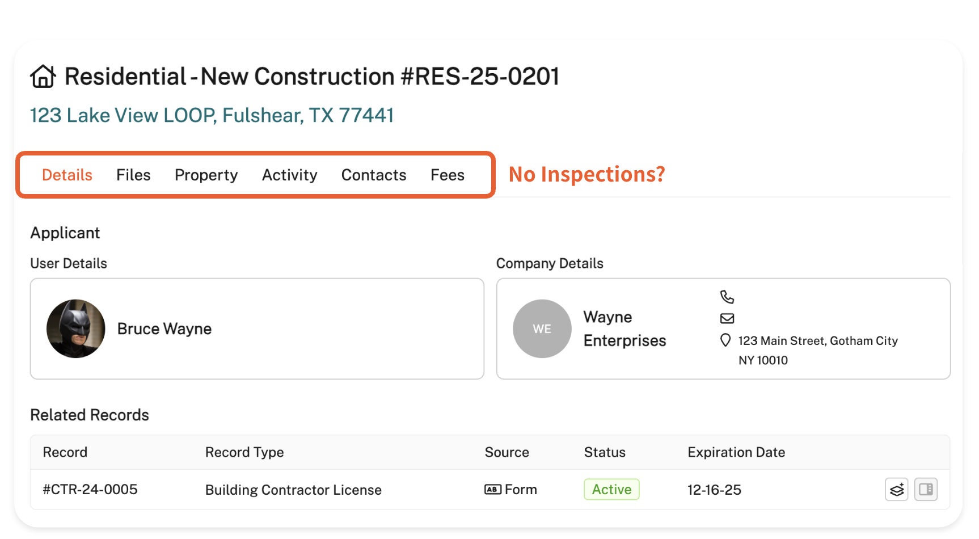Click Bruce Wayne's profile picture
This screenshot has width=979, height=539.
point(76,329)
